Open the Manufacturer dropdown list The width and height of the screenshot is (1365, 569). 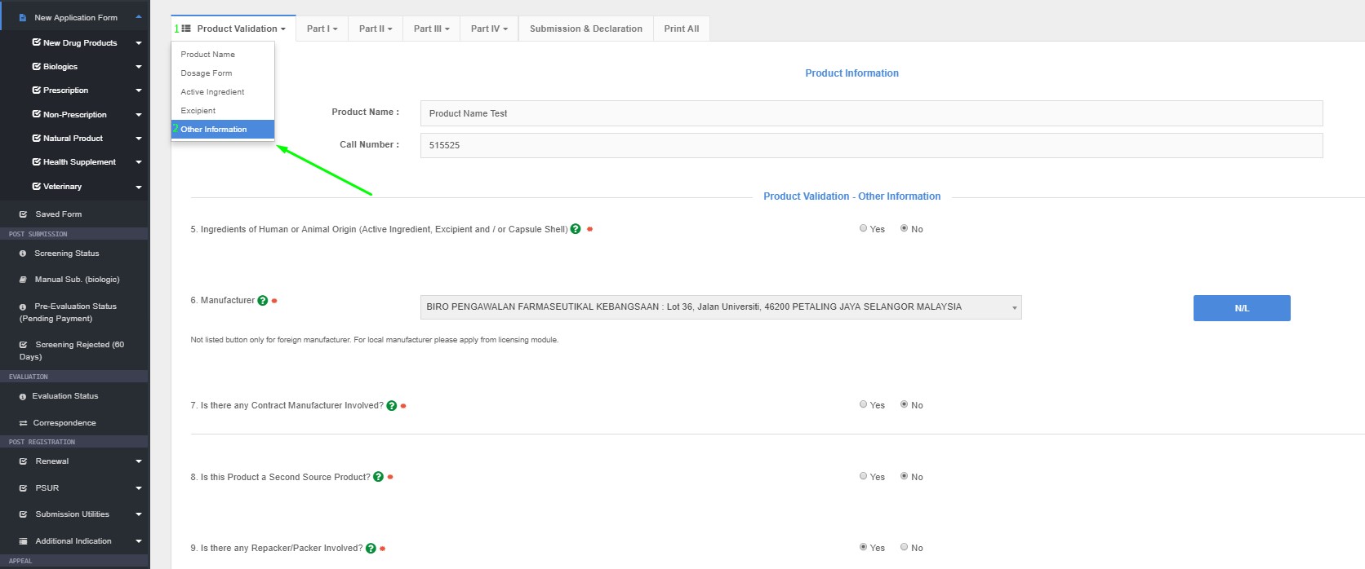(720, 307)
